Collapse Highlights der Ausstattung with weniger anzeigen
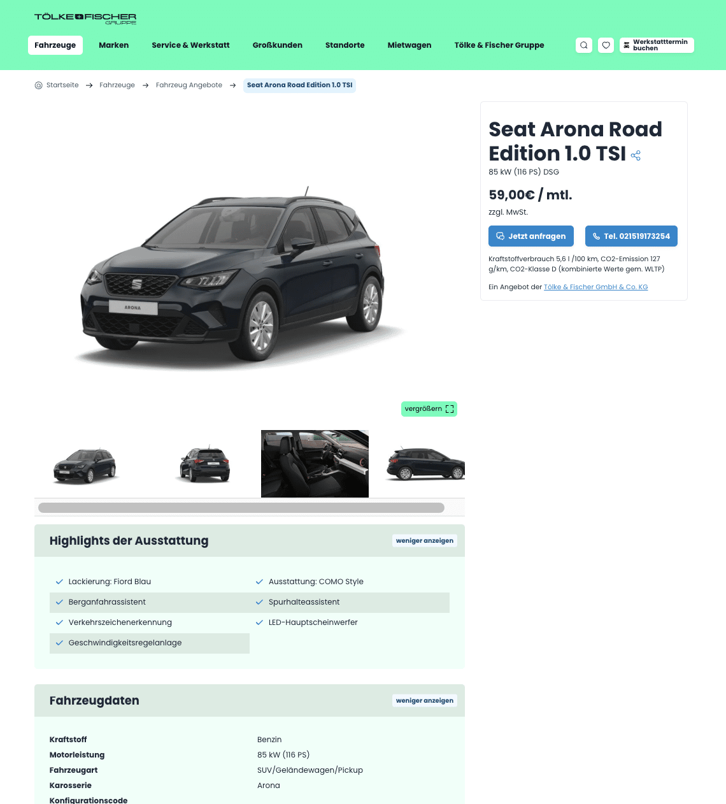The height and width of the screenshot is (804, 726). click(x=425, y=541)
